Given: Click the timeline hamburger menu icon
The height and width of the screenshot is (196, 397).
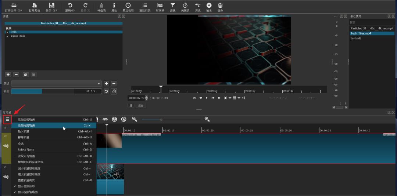Looking at the screenshot, I should tap(7, 119).
